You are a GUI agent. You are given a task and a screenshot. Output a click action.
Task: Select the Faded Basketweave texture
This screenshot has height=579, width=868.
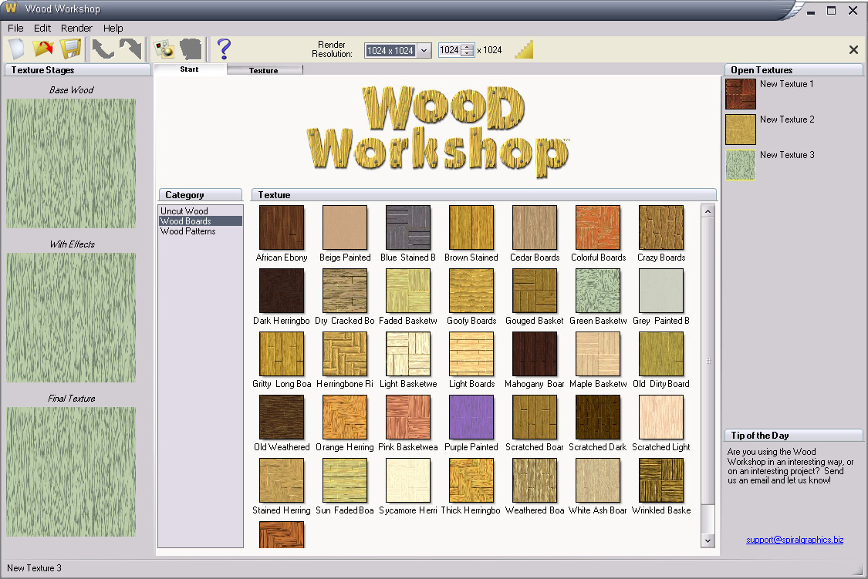408,291
